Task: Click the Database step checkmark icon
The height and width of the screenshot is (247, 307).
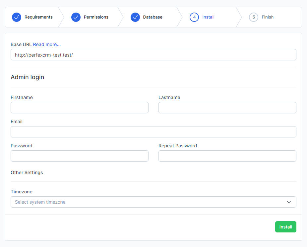Action: click(x=135, y=17)
